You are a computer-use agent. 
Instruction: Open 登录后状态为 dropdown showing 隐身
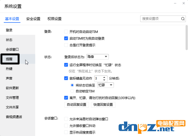(97, 57)
